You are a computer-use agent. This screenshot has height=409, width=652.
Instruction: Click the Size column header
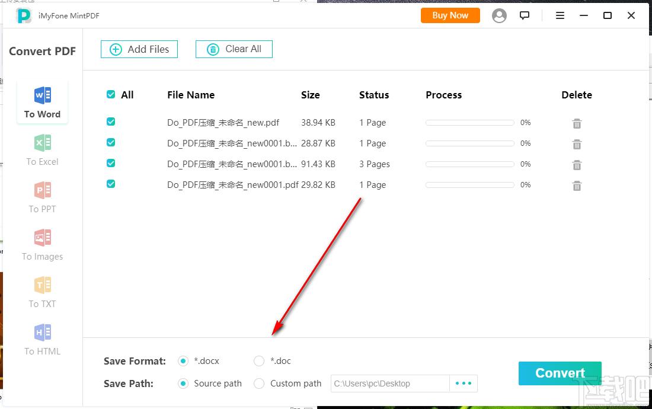(310, 95)
